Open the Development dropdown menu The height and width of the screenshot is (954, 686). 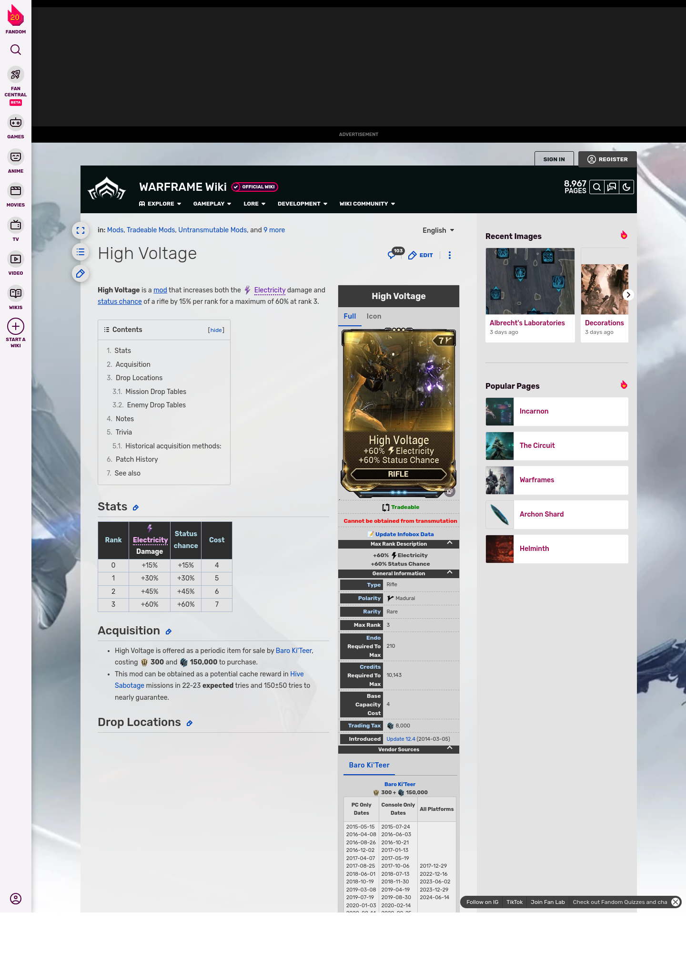[303, 204]
